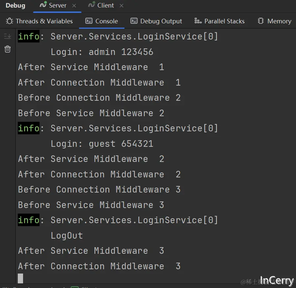Clear console with the trash icon
Image resolution: width=296 pixels, height=288 pixels.
click(8, 49)
